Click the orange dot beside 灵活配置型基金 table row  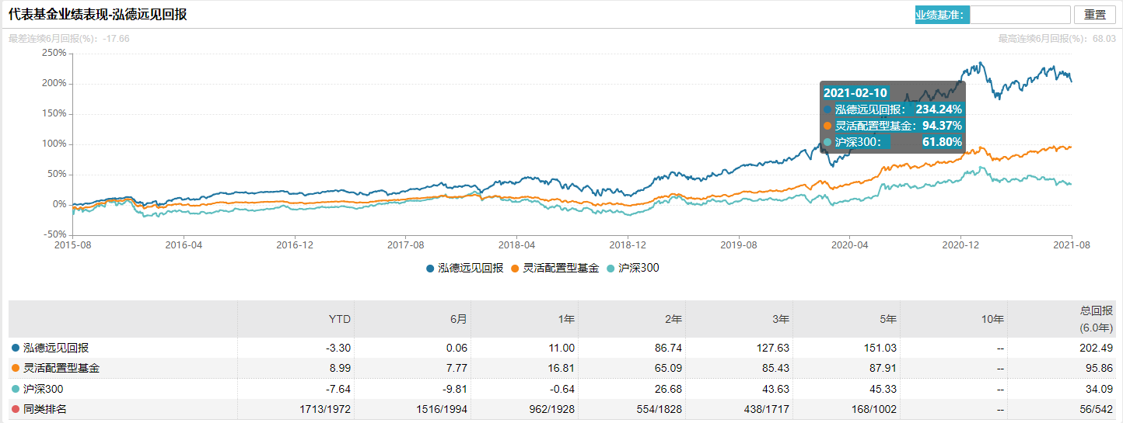click(16, 369)
